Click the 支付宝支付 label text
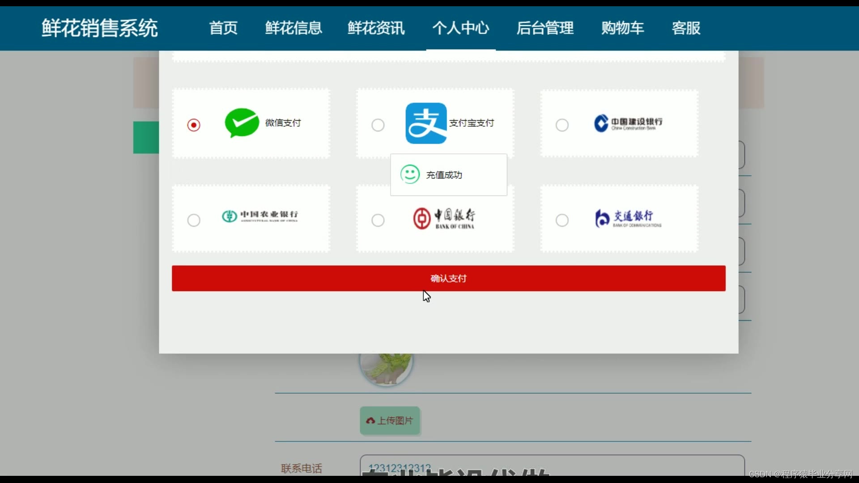Screen dimensions: 859x483 pos(472,123)
